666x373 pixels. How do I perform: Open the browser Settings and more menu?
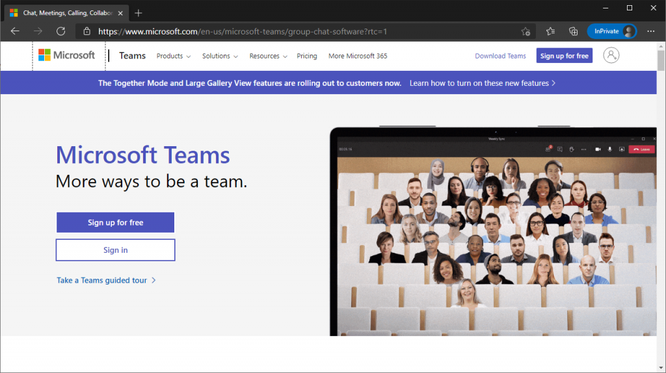[x=650, y=31]
